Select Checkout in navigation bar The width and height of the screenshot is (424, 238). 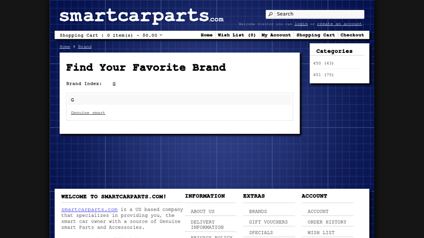(x=352, y=35)
